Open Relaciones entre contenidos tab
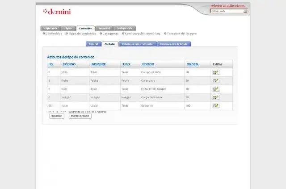Viewport: 286px width, 189px height. click(138, 44)
